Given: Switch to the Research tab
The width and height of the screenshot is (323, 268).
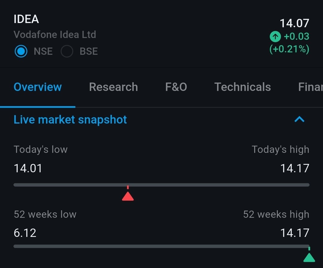Looking at the screenshot, I should (x=114, y=87).
